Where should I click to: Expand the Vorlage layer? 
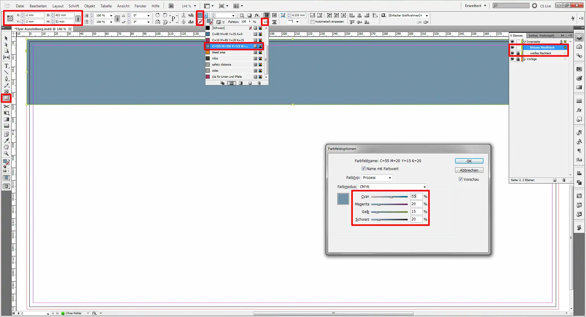pos(525,59)
